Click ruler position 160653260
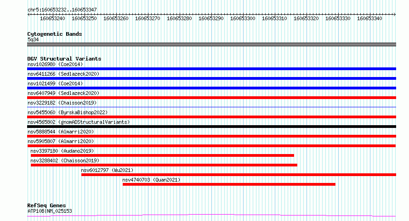The width and height of the screenshot is (409, 221). (116, 18)
